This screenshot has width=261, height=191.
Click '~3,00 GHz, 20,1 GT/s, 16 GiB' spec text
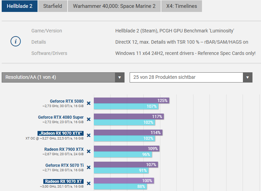(62, 187)
